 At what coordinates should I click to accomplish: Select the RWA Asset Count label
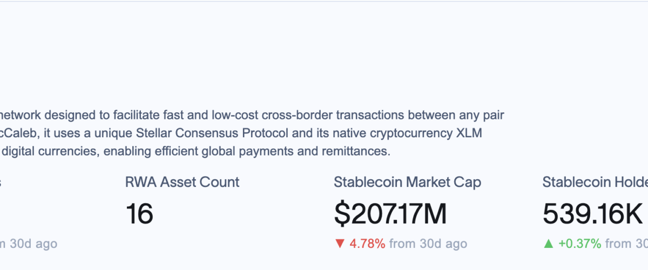pyautogui.click(x=182, y=182)
